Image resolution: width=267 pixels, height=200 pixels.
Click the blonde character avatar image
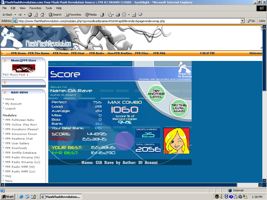(x=177, y=141)
